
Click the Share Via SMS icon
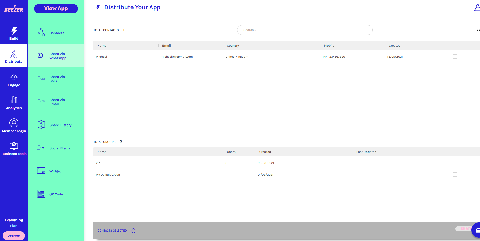(x=41, y=78)
